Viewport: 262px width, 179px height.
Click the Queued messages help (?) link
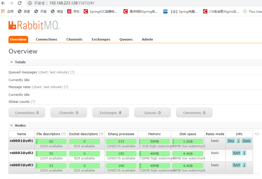[x=72, y=72]
